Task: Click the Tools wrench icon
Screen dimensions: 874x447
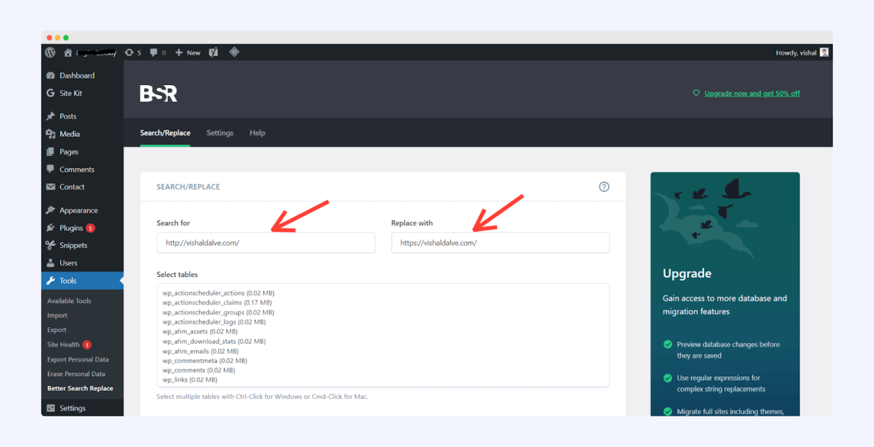Action: click(x=51, y=281)
